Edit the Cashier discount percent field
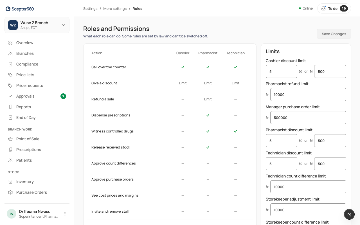Image resolution: width=360 pixels, height=225 pixels. point(282,71)
